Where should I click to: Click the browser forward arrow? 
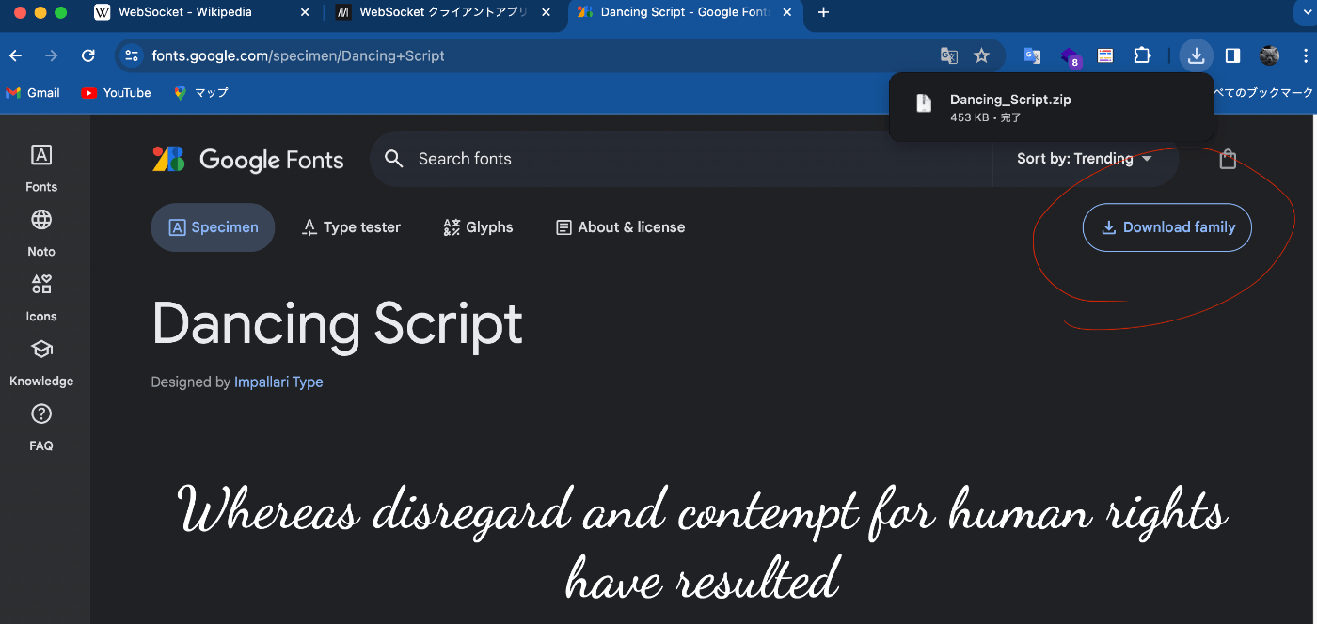pyautogui.click(x=51, y=55)
